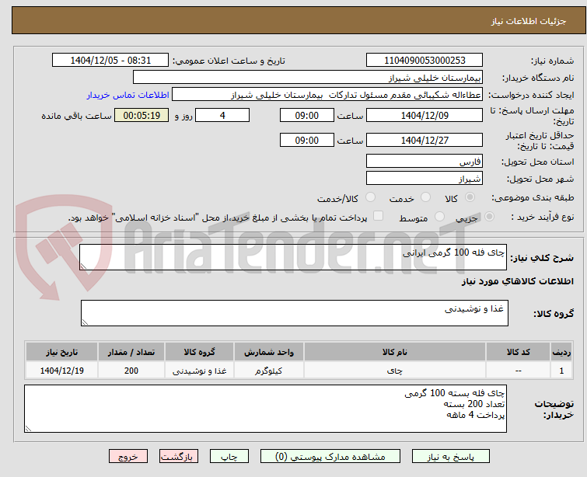The height and width of the screenshot is (477, 587).
Task: Toggle the اسناد خزانه اسلامی payment checkbox
Action: 378,216
